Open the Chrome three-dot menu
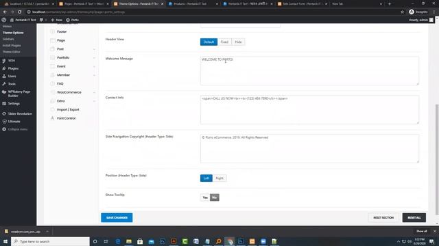The image size is (439, 246). tap(434, 12)
